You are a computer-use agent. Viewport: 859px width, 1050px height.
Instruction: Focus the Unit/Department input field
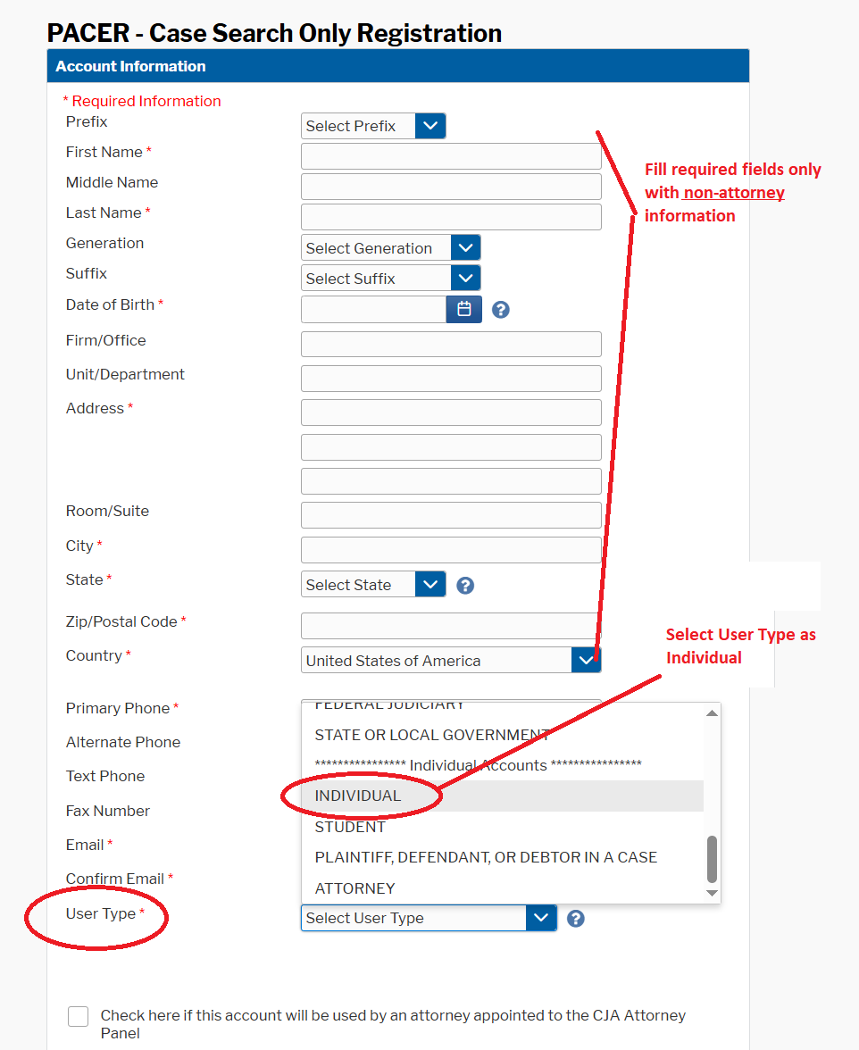[451, 379]
